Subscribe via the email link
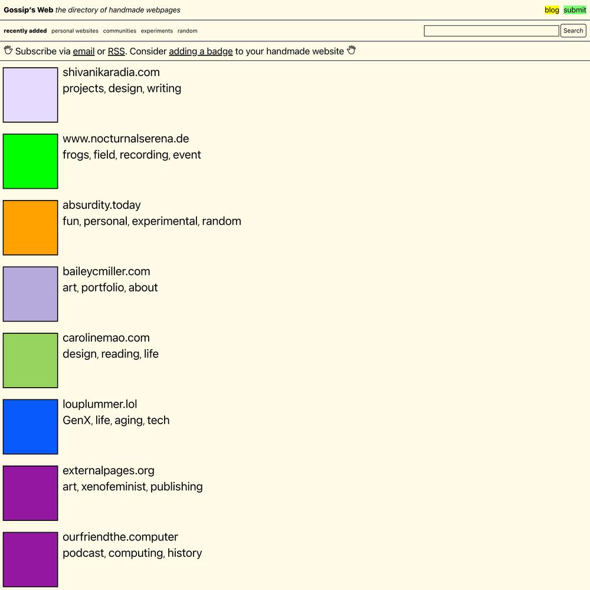590x590 pixels. tap(84, 51)
